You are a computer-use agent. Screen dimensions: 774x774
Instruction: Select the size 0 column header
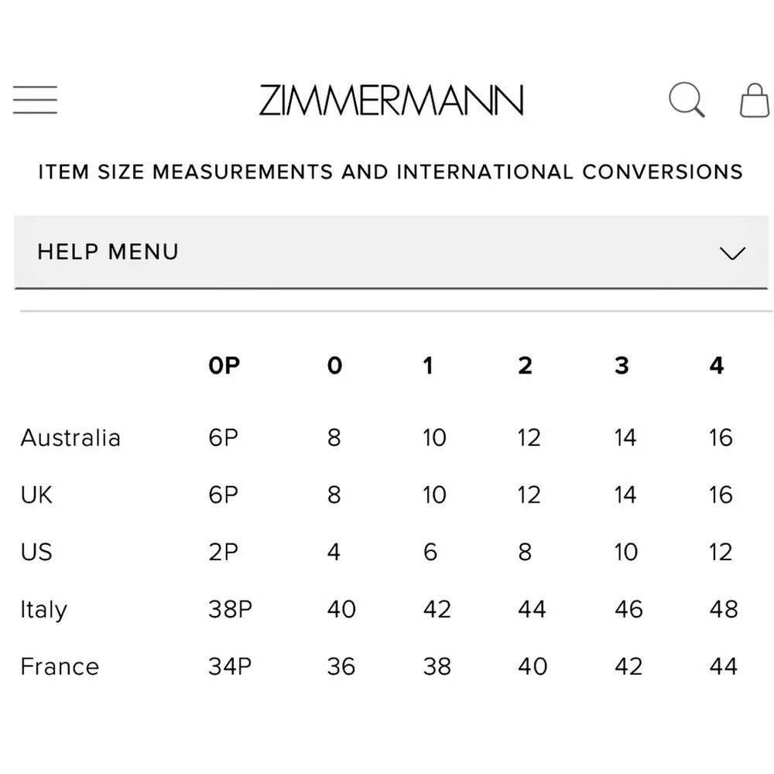pos(334,366)
